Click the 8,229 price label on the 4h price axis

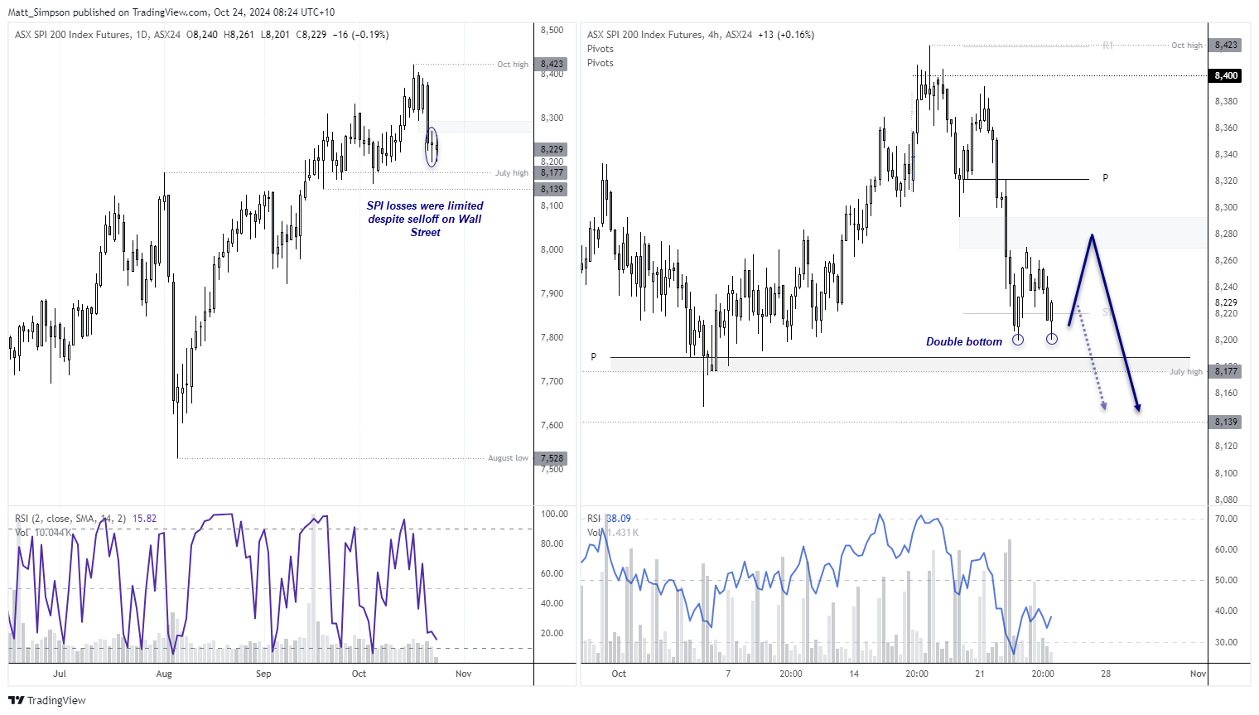[1226, 302]
